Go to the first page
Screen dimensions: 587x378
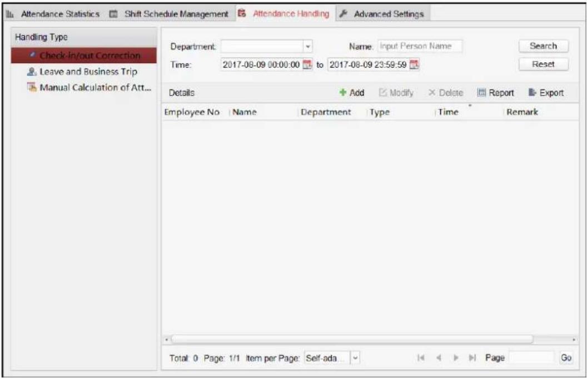[421, 358]
